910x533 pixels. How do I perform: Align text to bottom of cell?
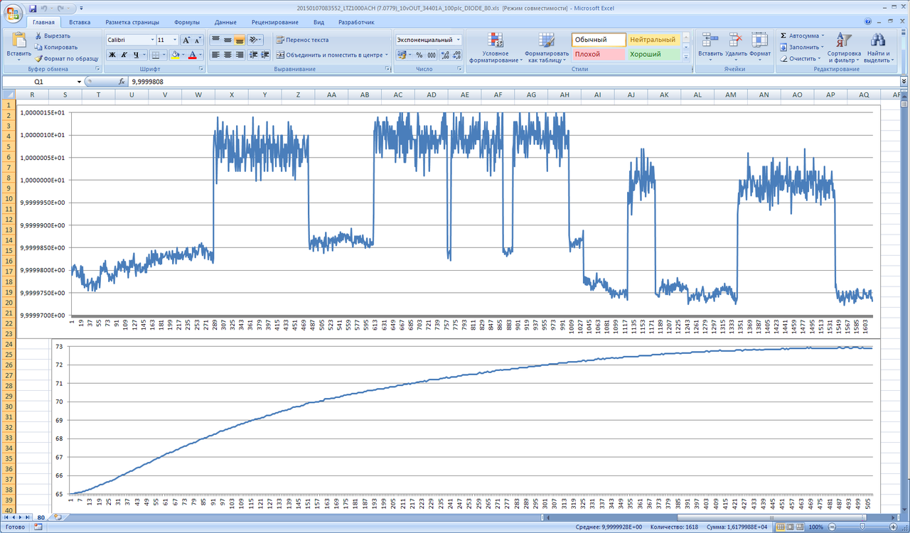(x=240, y=41)
